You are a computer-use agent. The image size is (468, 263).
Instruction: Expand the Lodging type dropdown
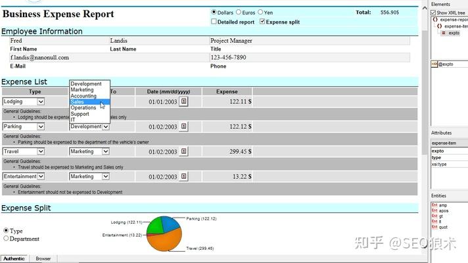pyautogui.click(x=41, y=101)
